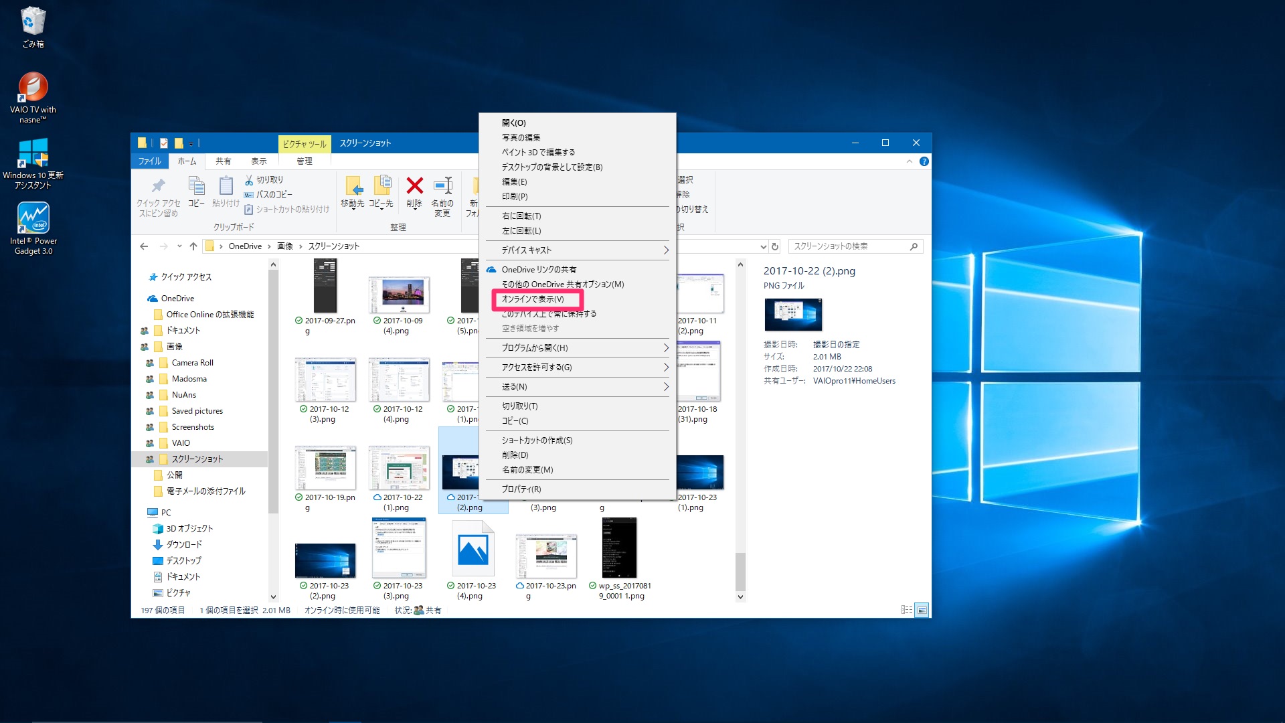Click the properties quick access toolbar icon
The image size is (1285, 723).
[x=164, y=143]
